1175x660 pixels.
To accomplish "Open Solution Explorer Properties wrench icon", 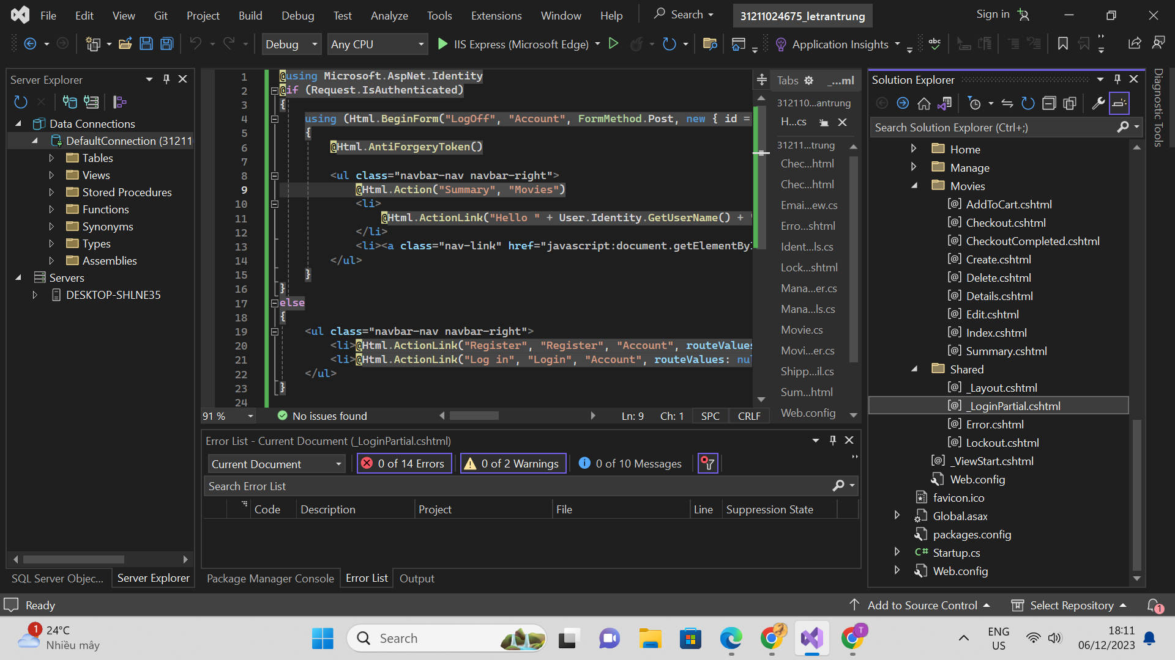I will tap(1098, 103).
